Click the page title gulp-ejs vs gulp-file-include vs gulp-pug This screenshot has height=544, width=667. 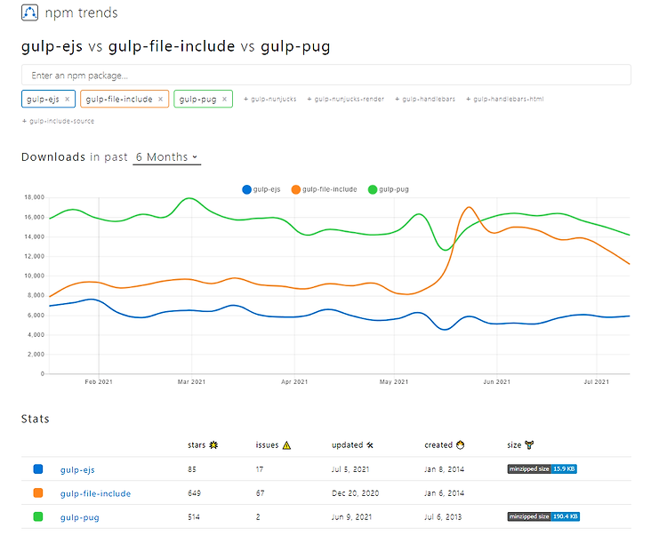coord(176,46)
